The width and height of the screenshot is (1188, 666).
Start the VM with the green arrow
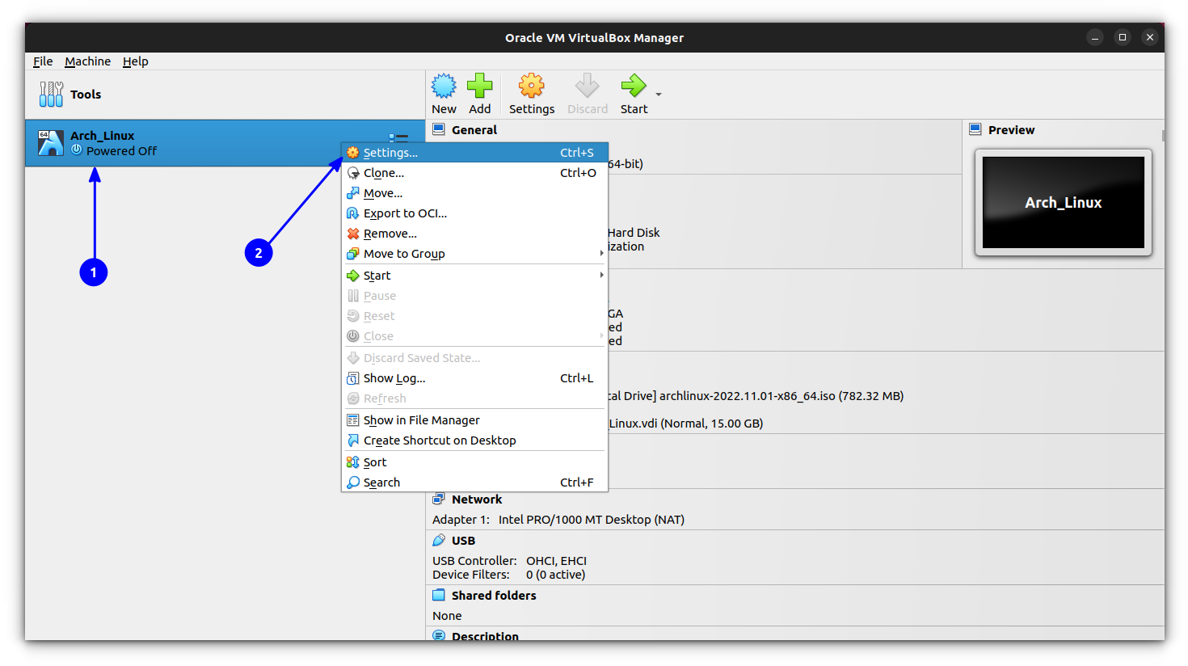[634, 86]
